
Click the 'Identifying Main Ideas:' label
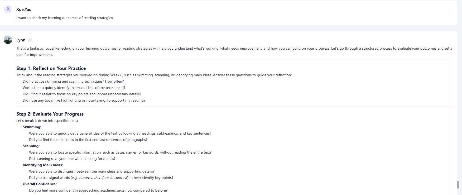pyautogui.click(x=43, y=165)
